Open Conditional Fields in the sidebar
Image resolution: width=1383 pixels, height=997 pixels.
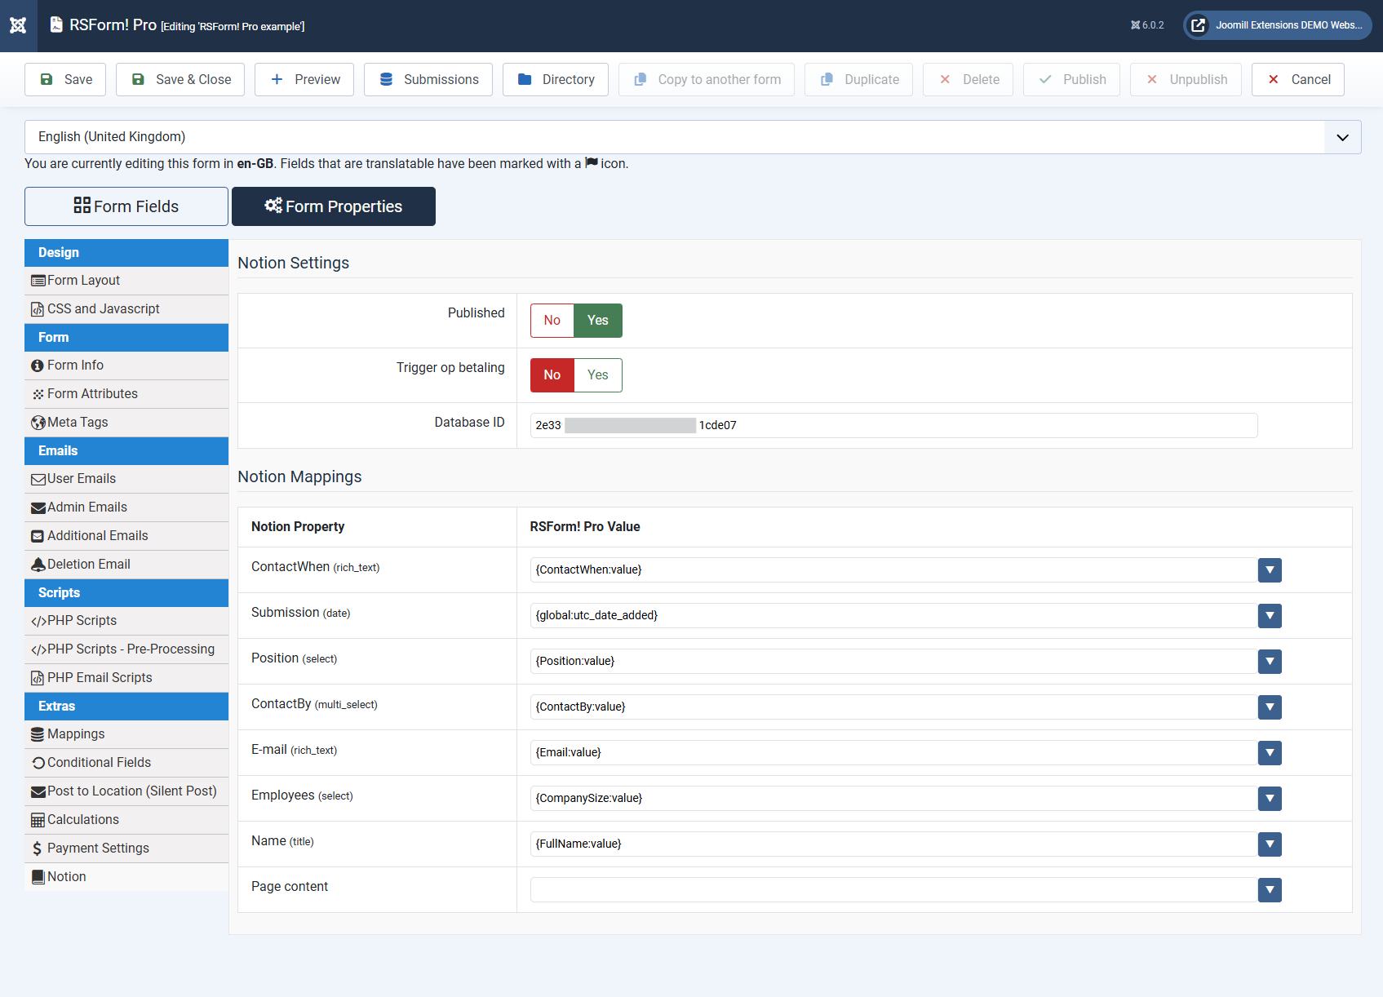click(99, 763)
